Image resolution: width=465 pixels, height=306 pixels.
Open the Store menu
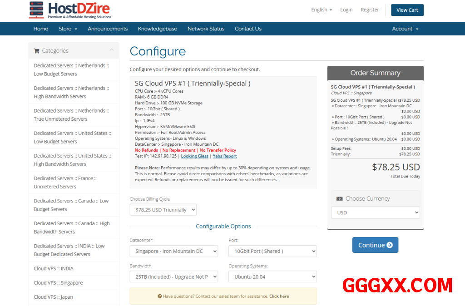68,29
